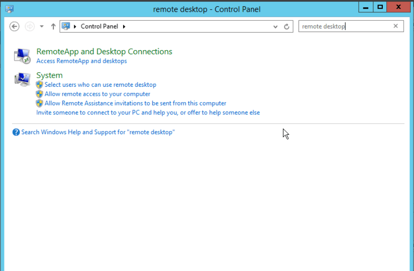Clear the search box with X

pos(395,26)
